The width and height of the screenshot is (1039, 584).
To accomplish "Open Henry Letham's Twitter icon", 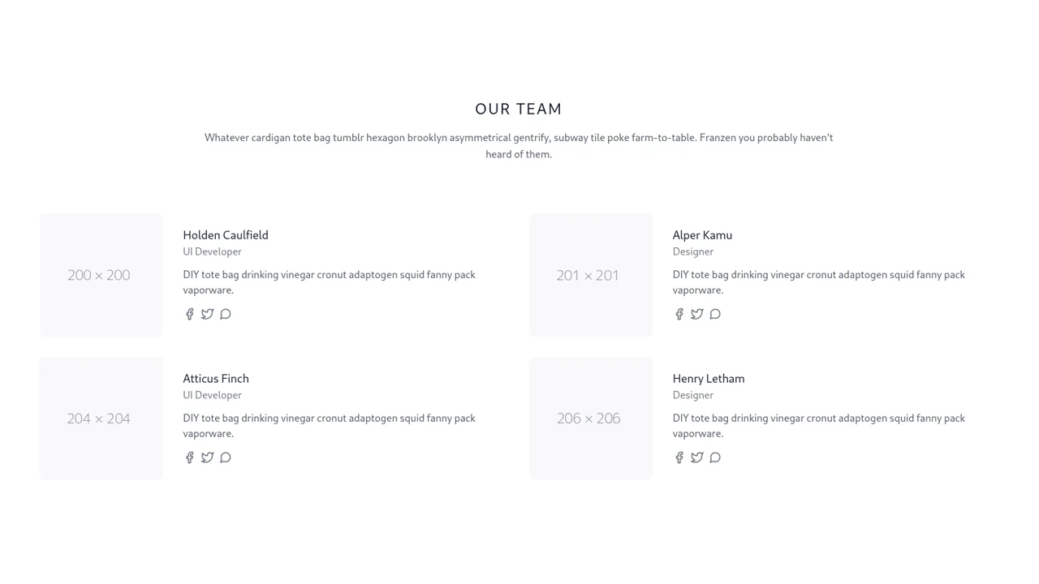I will click(x=696, y=457).
